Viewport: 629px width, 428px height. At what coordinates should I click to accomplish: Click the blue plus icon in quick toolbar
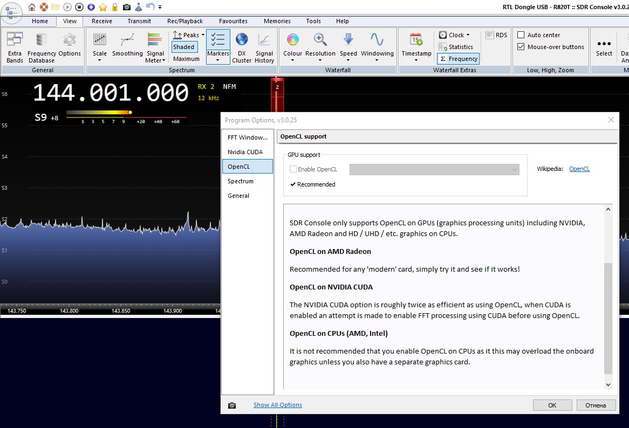[x=91, y=7]
